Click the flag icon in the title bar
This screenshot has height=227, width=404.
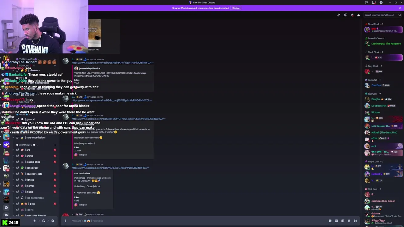click(x=366, y=3)
